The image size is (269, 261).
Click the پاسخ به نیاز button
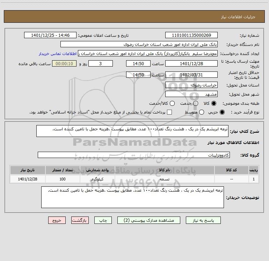pyautogui.click(x=203, y=220)
